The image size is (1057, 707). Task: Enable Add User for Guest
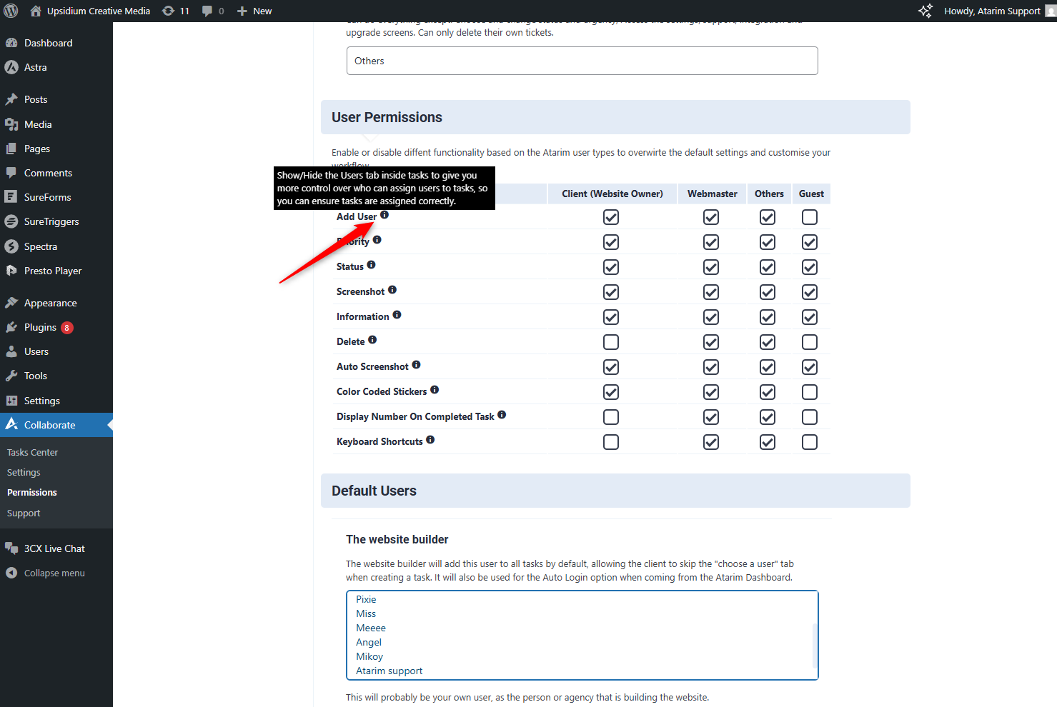[x=810, y=217]
